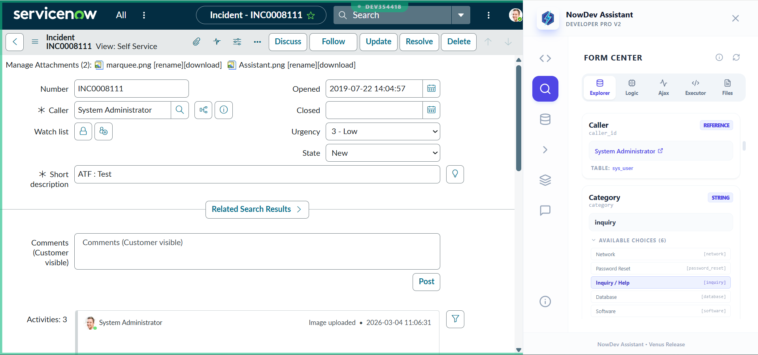Open the kebab menu next to search bar
Viewport: 758px width, 355px height.
[488, 15]
